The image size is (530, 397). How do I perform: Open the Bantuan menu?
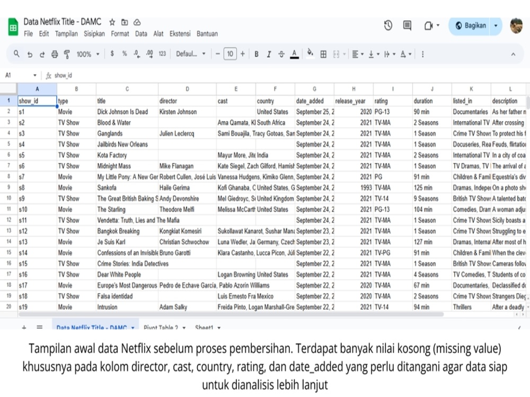(207, 34)
